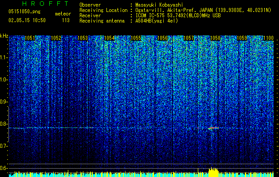Click the 1055 time marker

pyautogui.click(x=136, y=38)
